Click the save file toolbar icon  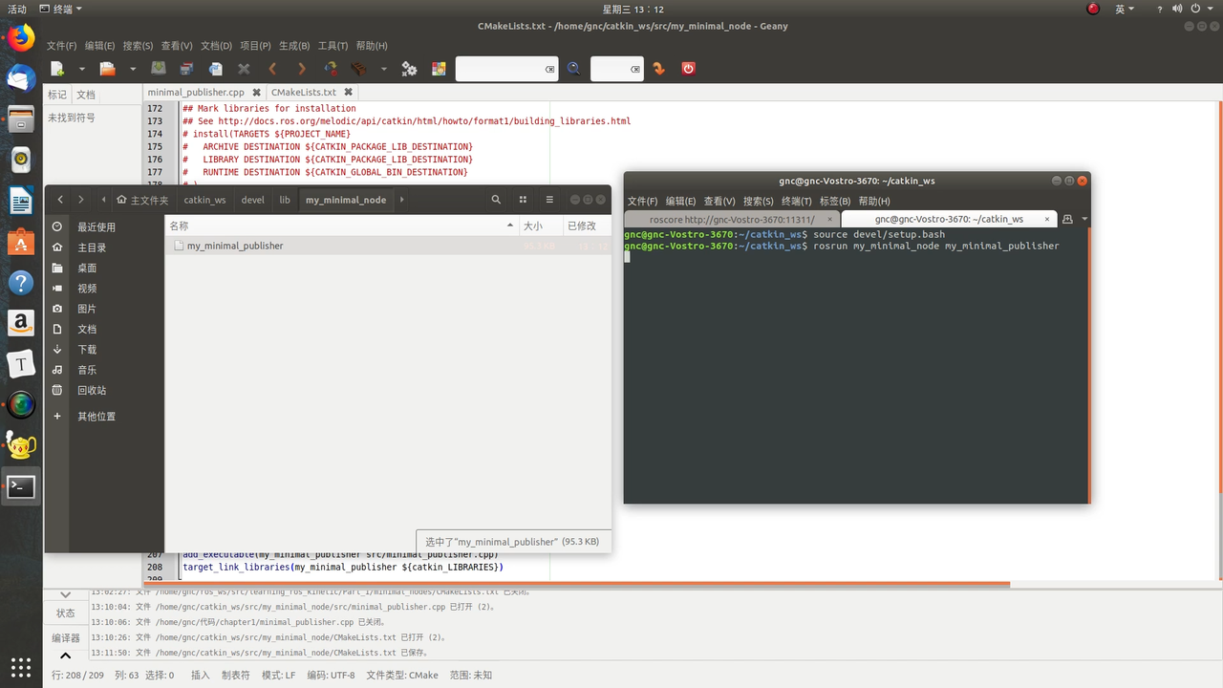[159, 69]
